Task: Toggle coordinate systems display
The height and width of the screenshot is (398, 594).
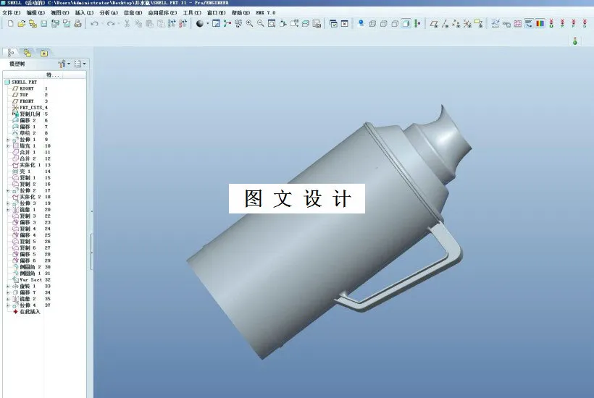Action: (x=467, y=23)
